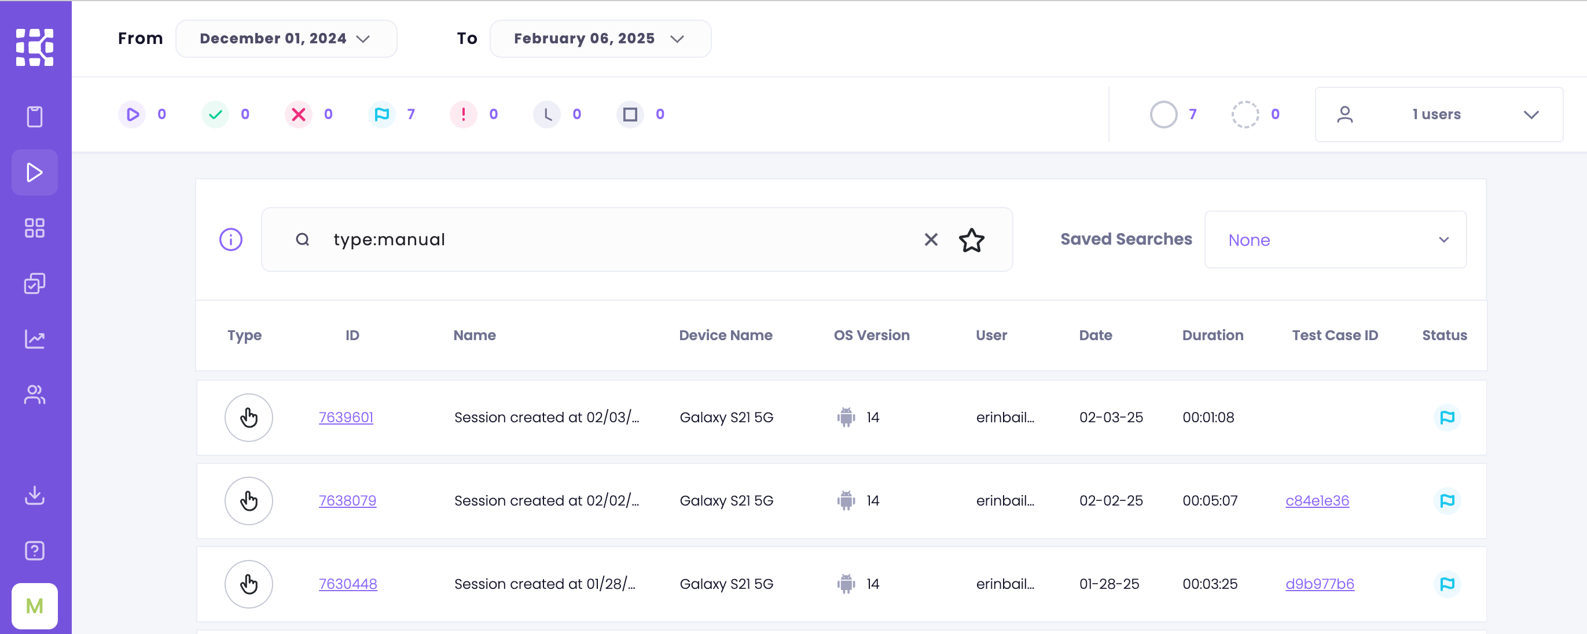Open session ID 7630448
Viewport: 1587px width, 634px height.
348,584
